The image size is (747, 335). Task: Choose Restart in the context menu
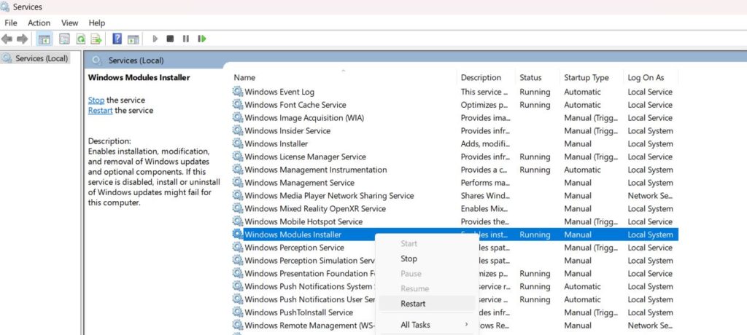click(413, 304)
